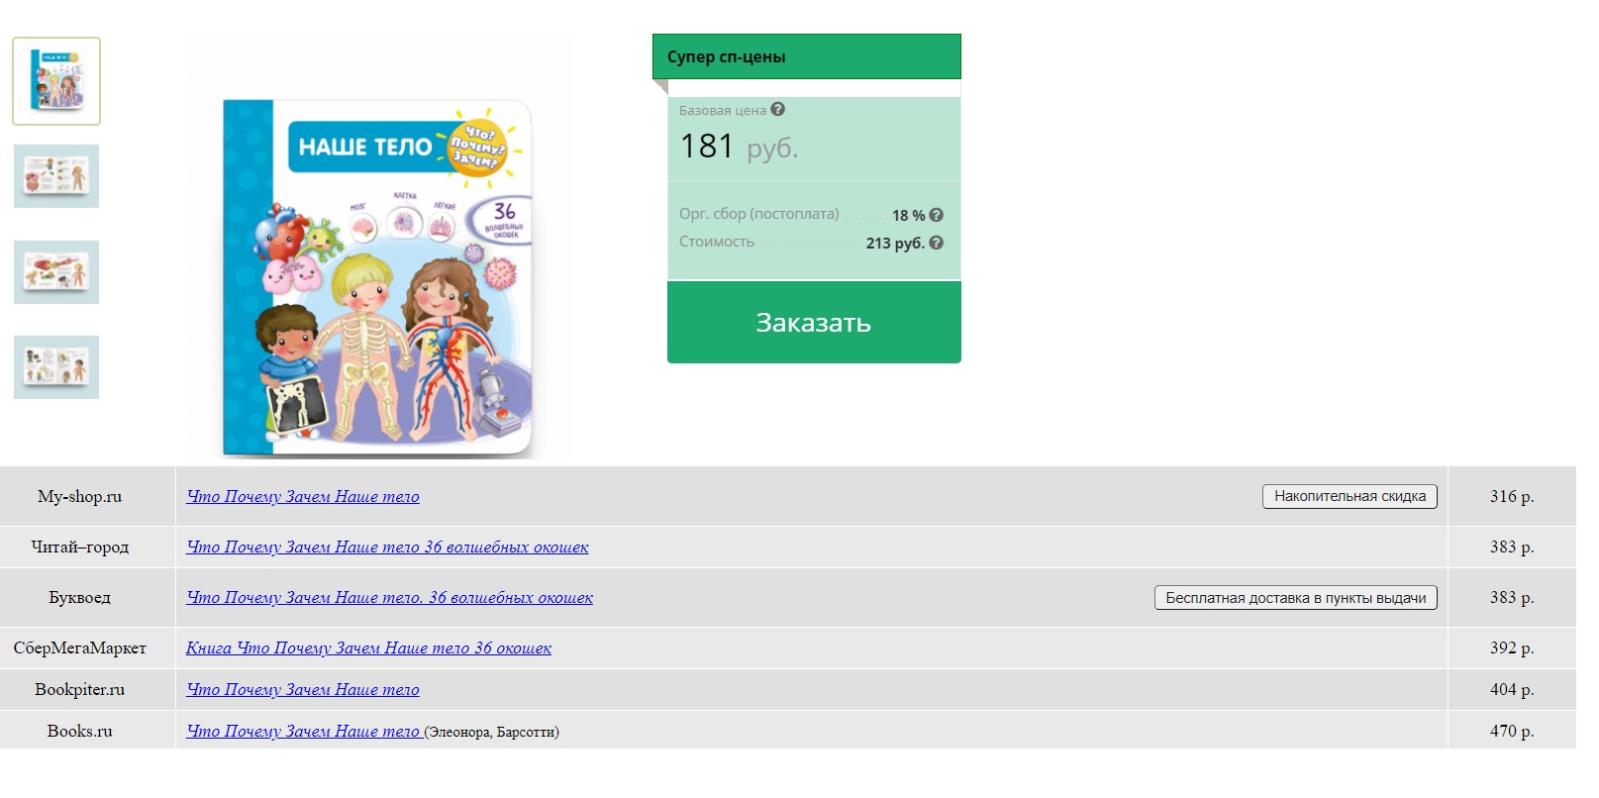Image resolution: width=1599 pixels, height=798 pixels.
Task: Click the 404 р. price
Action: (1512, 690)
